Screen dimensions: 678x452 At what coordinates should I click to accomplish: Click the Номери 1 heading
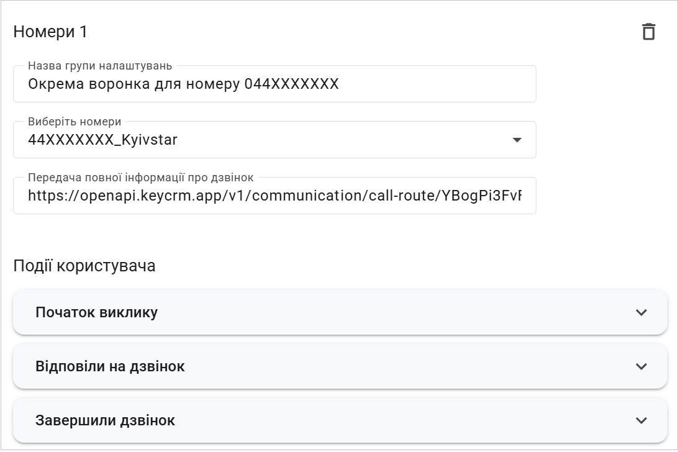tap(50, 32)
